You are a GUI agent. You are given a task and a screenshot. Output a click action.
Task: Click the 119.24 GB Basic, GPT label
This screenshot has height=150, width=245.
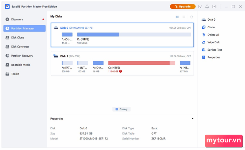click(180, 56)
